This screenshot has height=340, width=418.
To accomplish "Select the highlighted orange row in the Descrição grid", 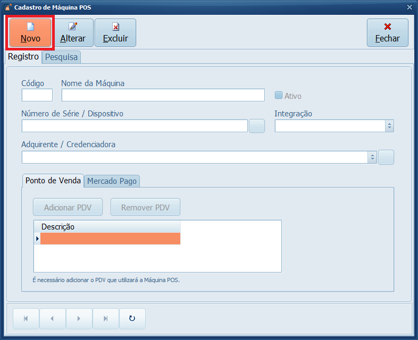I will click(110, 239).
